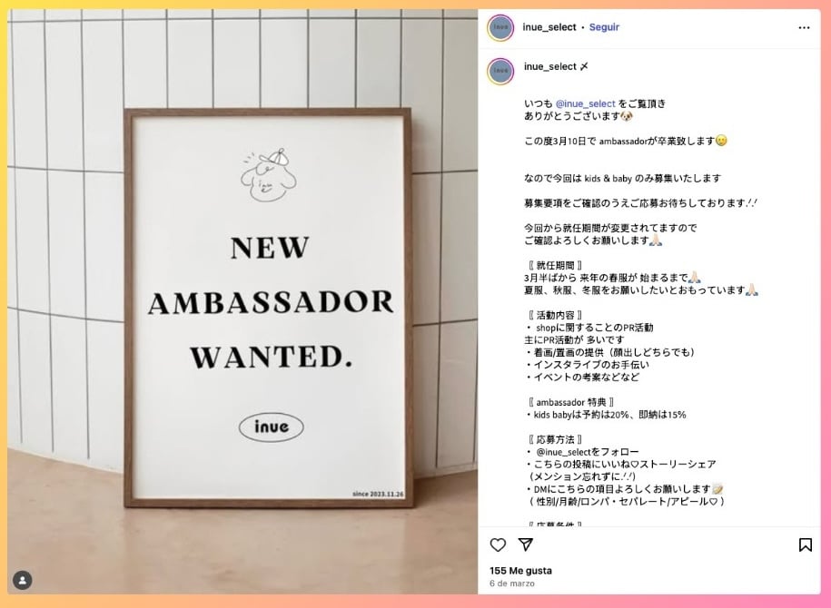Click the 就任期間 section heading in caption
Screen dimensions: 831x608
555,265
